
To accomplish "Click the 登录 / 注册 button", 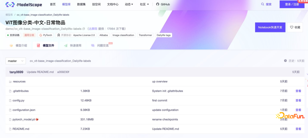I will [292, 4].
